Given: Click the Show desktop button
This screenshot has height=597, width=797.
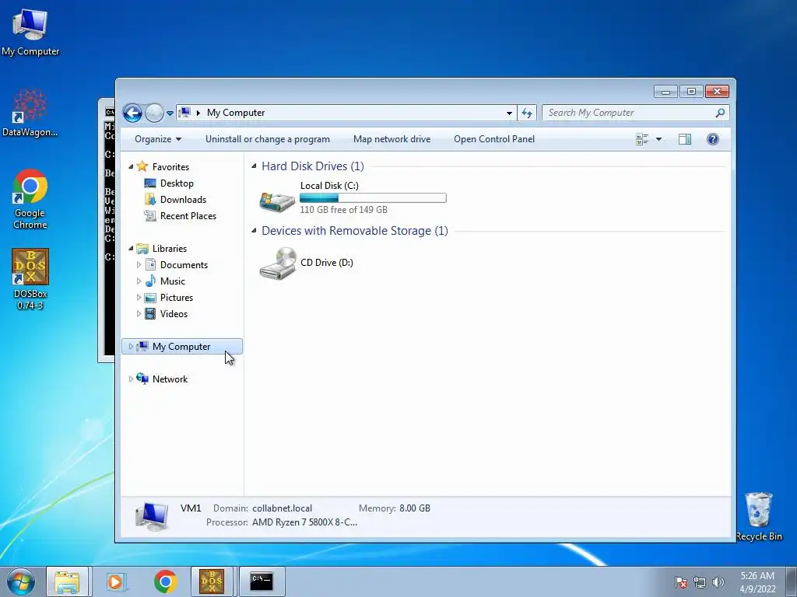Looking at the screenshot, I should click(792, 581).
